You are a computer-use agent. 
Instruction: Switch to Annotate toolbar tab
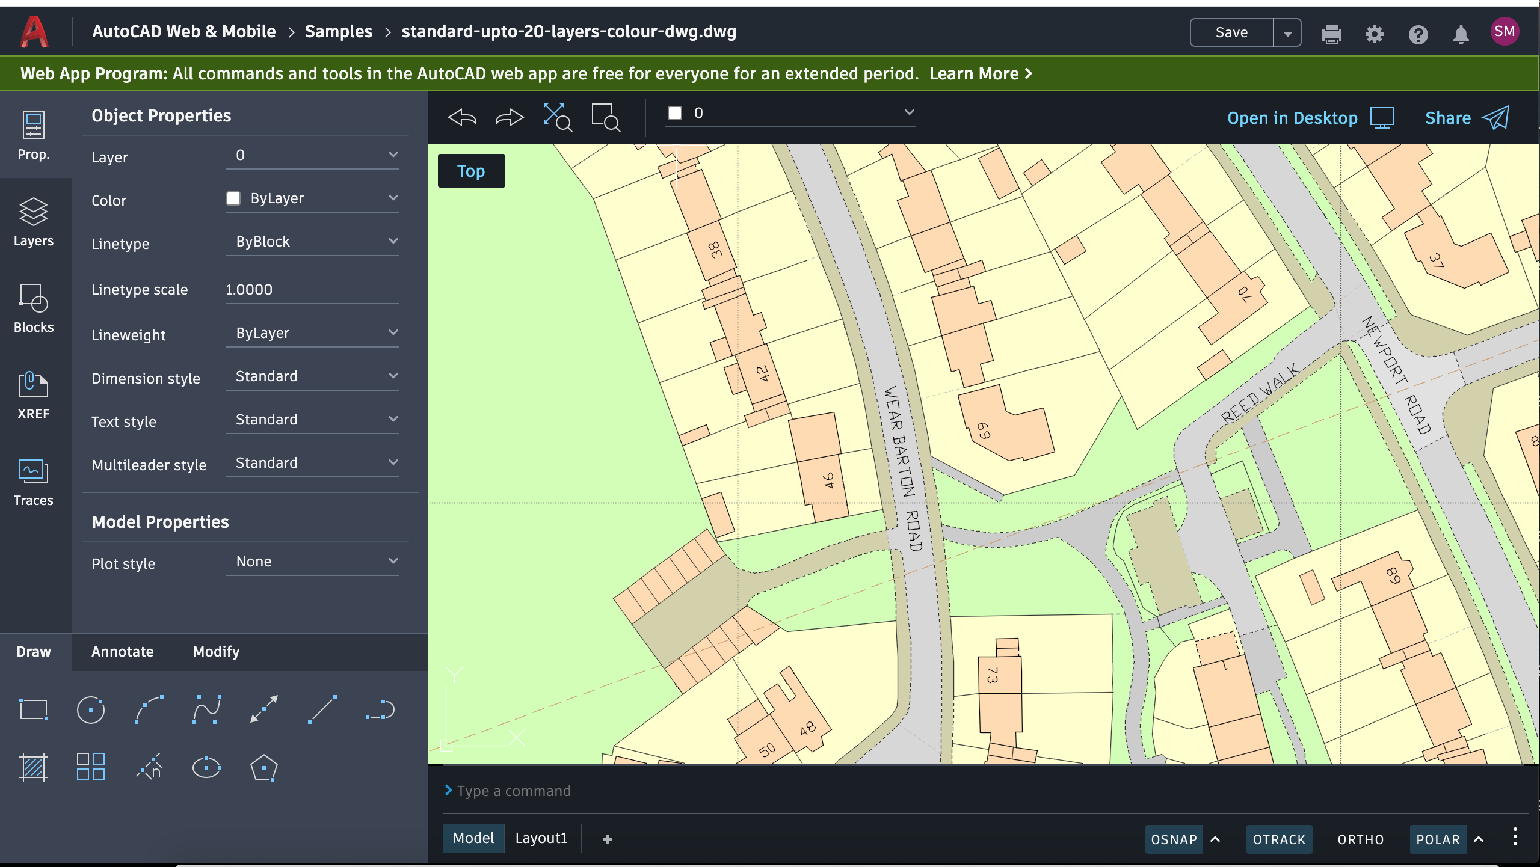[122, 651]
